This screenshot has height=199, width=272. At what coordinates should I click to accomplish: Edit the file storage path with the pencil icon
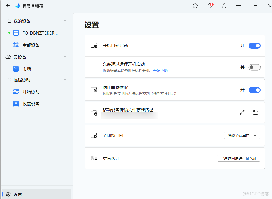tap(242, 113)
